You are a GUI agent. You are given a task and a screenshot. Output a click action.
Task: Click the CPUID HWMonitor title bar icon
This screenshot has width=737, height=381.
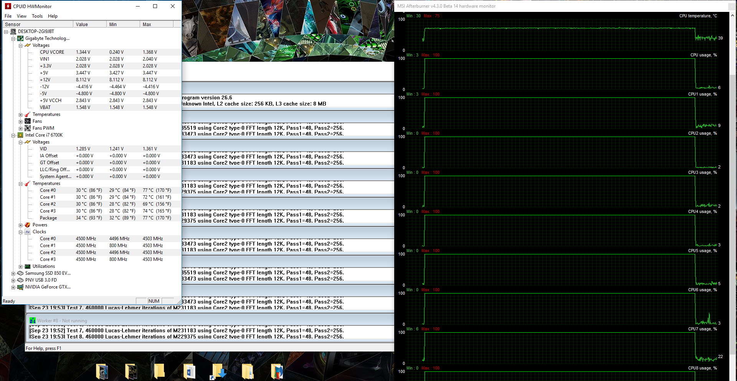(x=8, y=6)
